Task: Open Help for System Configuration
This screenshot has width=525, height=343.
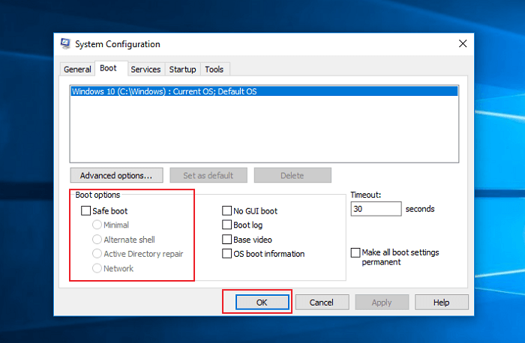Action: 441,302
